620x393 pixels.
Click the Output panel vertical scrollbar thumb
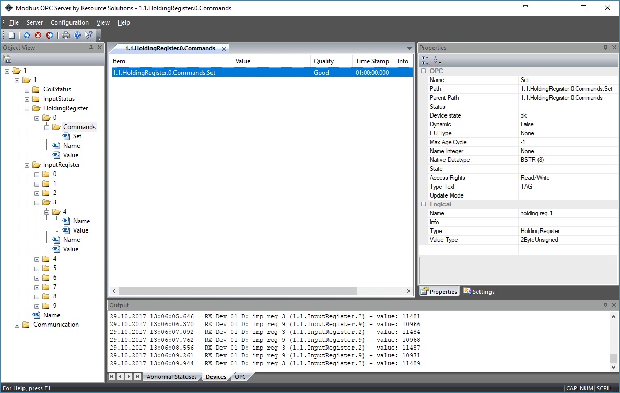(x=613, y=358)
